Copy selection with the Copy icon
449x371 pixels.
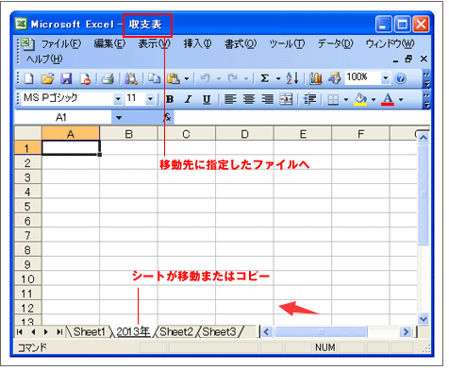tap(154, 78)
